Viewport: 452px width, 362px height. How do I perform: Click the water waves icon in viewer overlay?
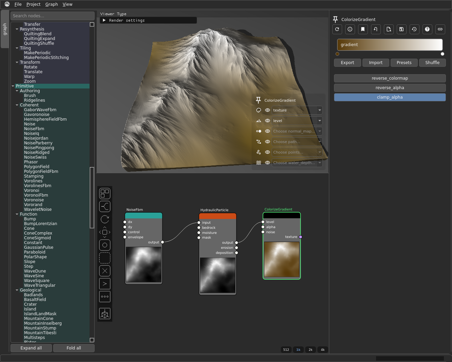pyautogui.click(x=259, y=163)
